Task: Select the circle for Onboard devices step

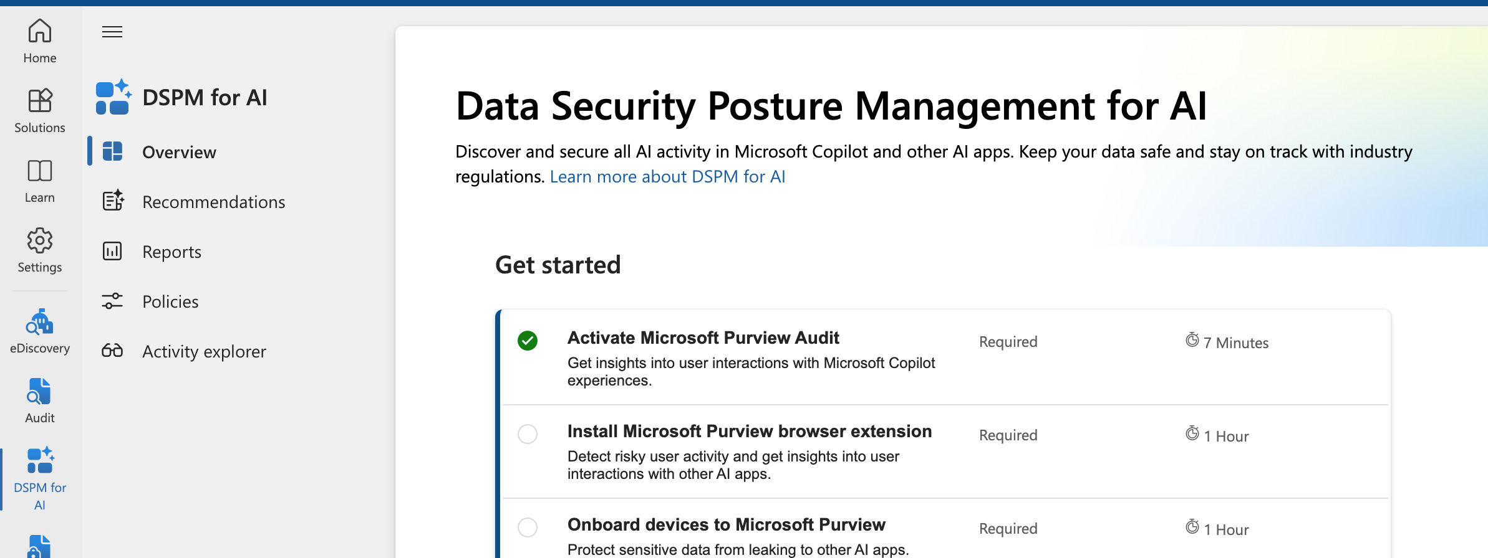Action: [528, 527]
